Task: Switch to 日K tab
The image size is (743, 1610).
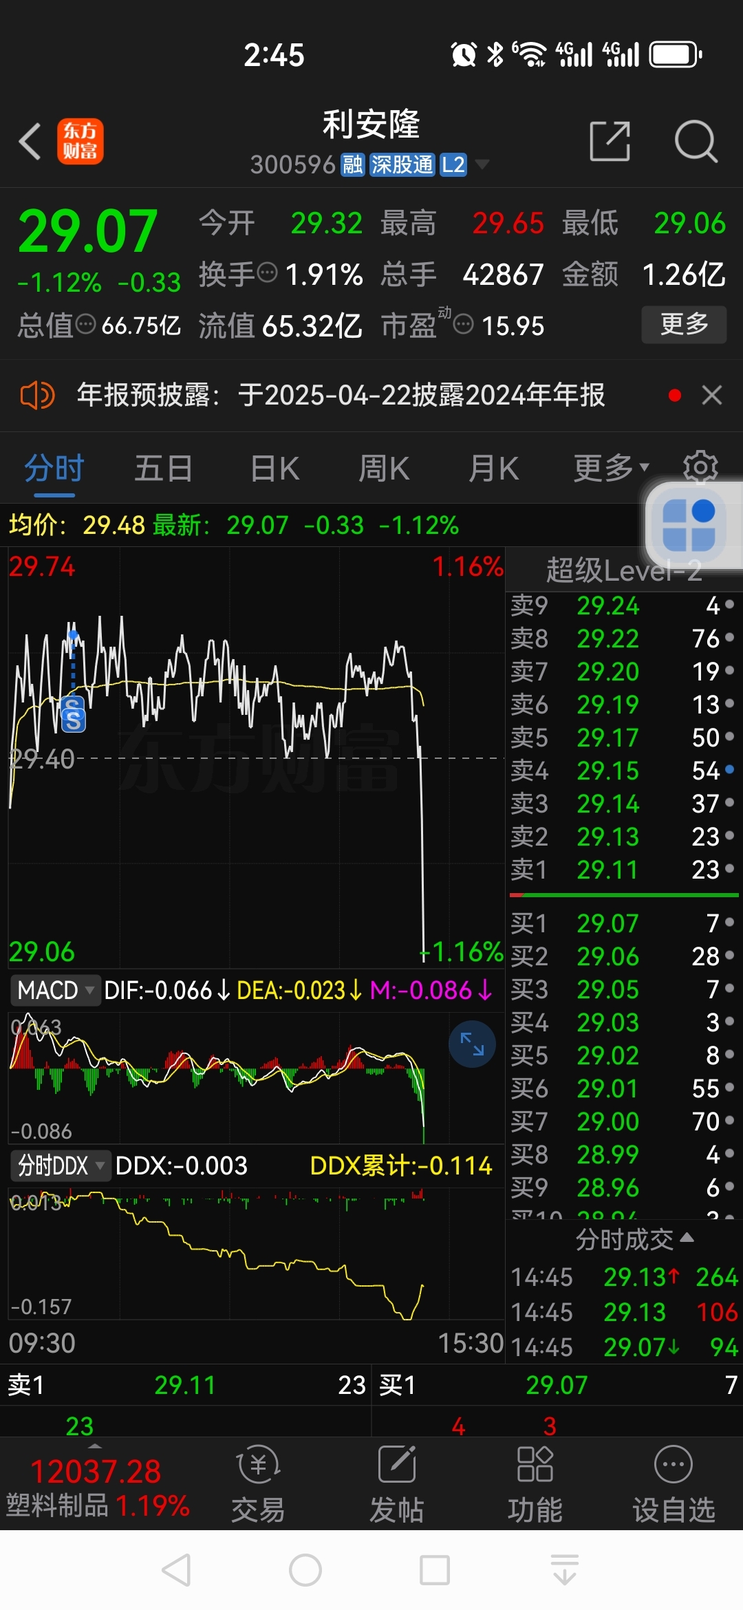Action: (274, 469)
